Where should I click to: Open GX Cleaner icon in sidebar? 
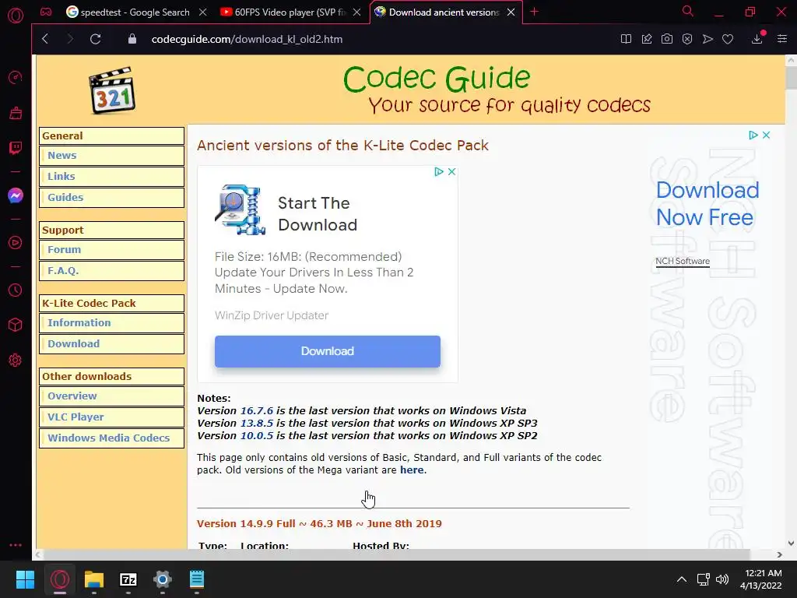pos(16,113)
